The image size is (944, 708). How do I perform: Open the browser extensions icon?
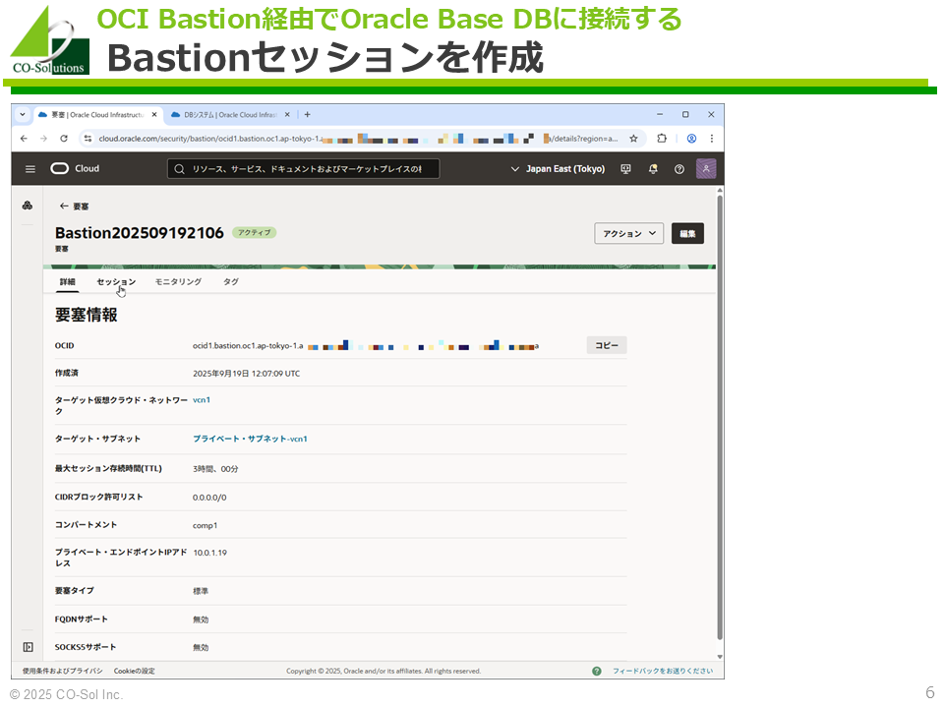click(662, 139)
